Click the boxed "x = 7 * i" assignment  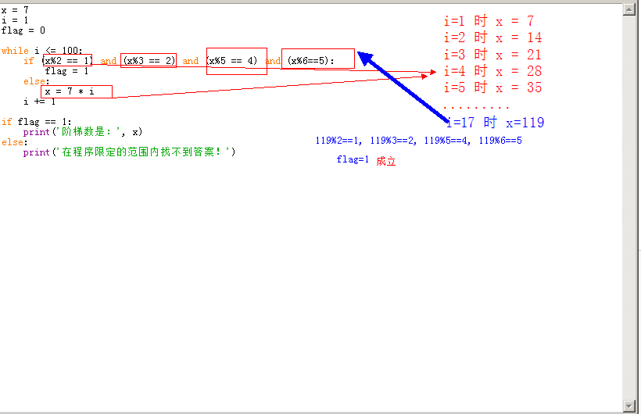75,91
